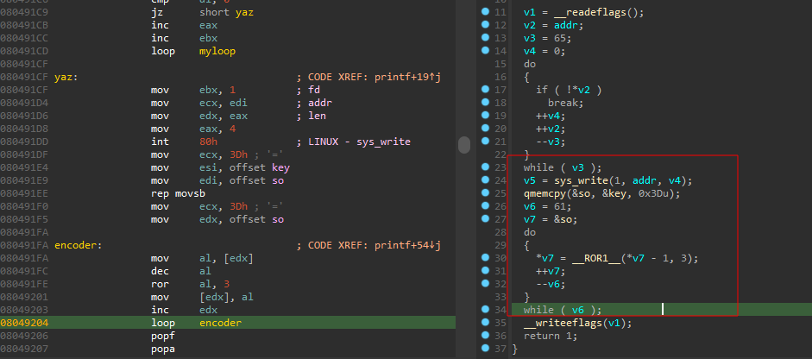This screenshot has width=812, height=359.
Task: Toggle breakpoint dot on pseudocode line 14
Action: [x=485, y=50]
